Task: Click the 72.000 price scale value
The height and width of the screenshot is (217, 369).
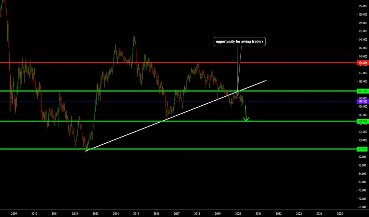Action: point(363,199)
